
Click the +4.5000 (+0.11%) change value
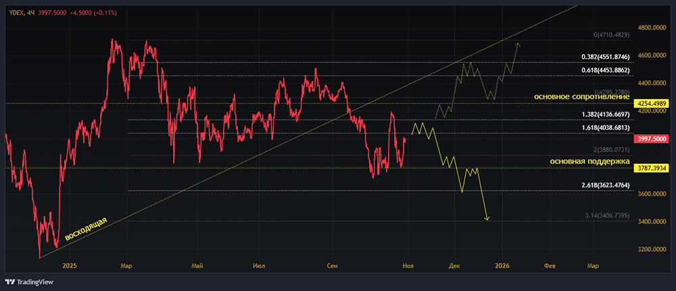[x=92, y=13]
